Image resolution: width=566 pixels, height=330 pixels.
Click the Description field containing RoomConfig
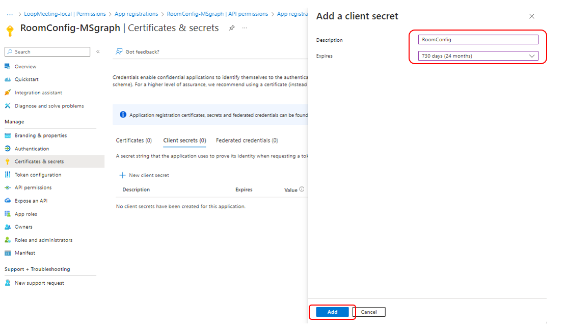click(x=478, y=40)
